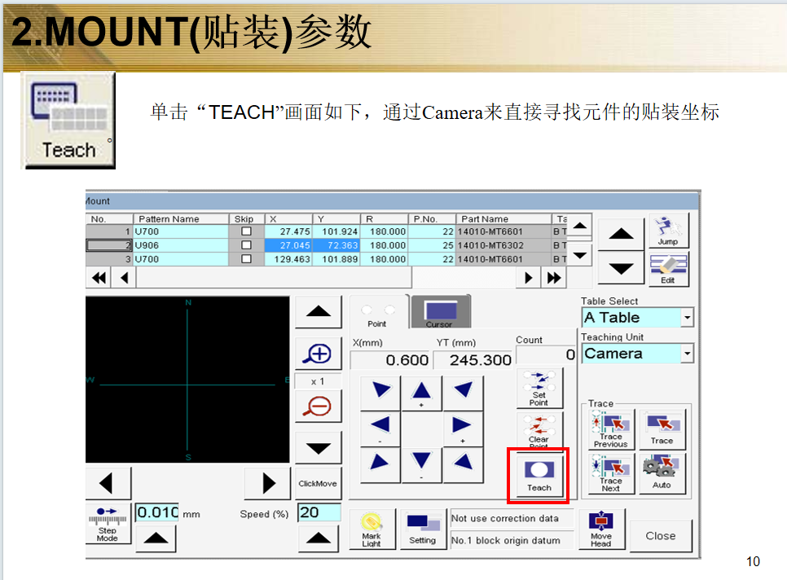The height and width of the screenshot is (580, 787).
Task: Zoom in on the camera view
Action: point(318,354)
